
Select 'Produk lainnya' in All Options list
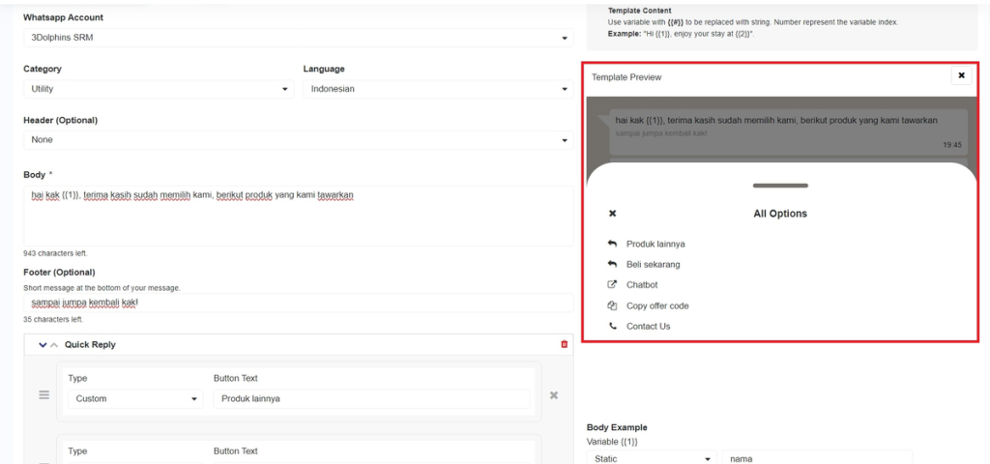point(655,244)
